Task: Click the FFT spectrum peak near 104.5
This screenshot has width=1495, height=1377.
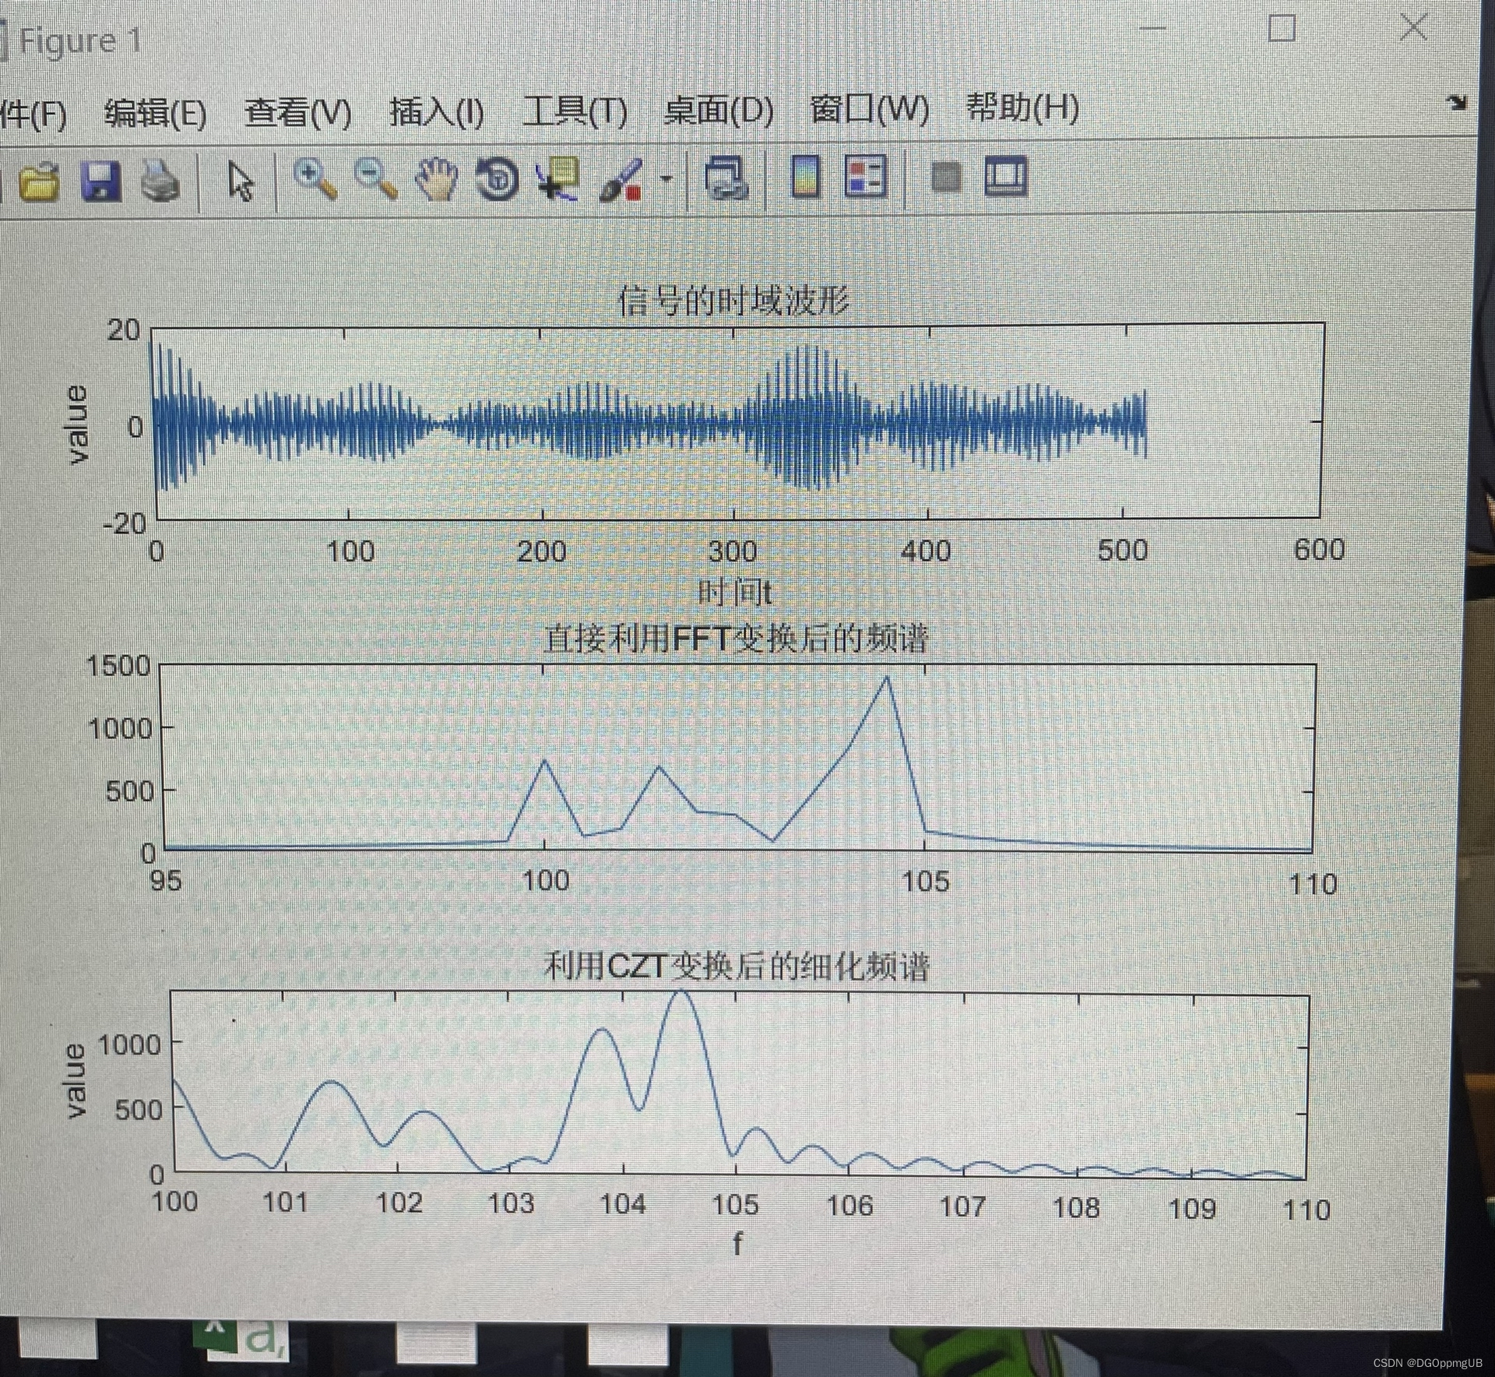Action: tap(887, 678)
